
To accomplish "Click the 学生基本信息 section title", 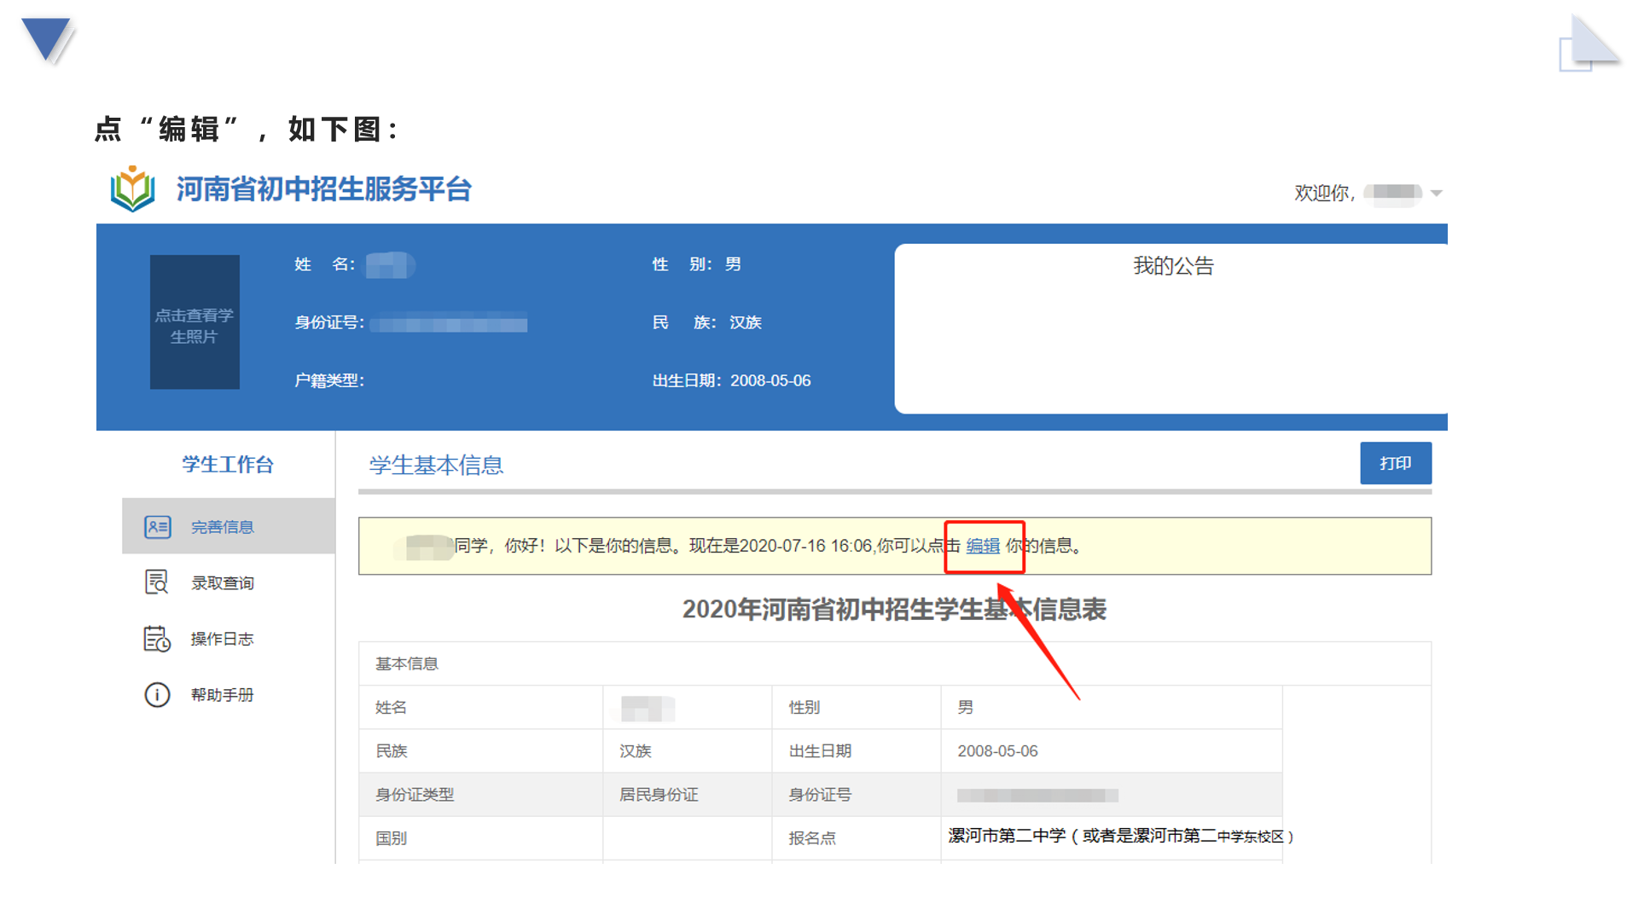I will (436, 465).
